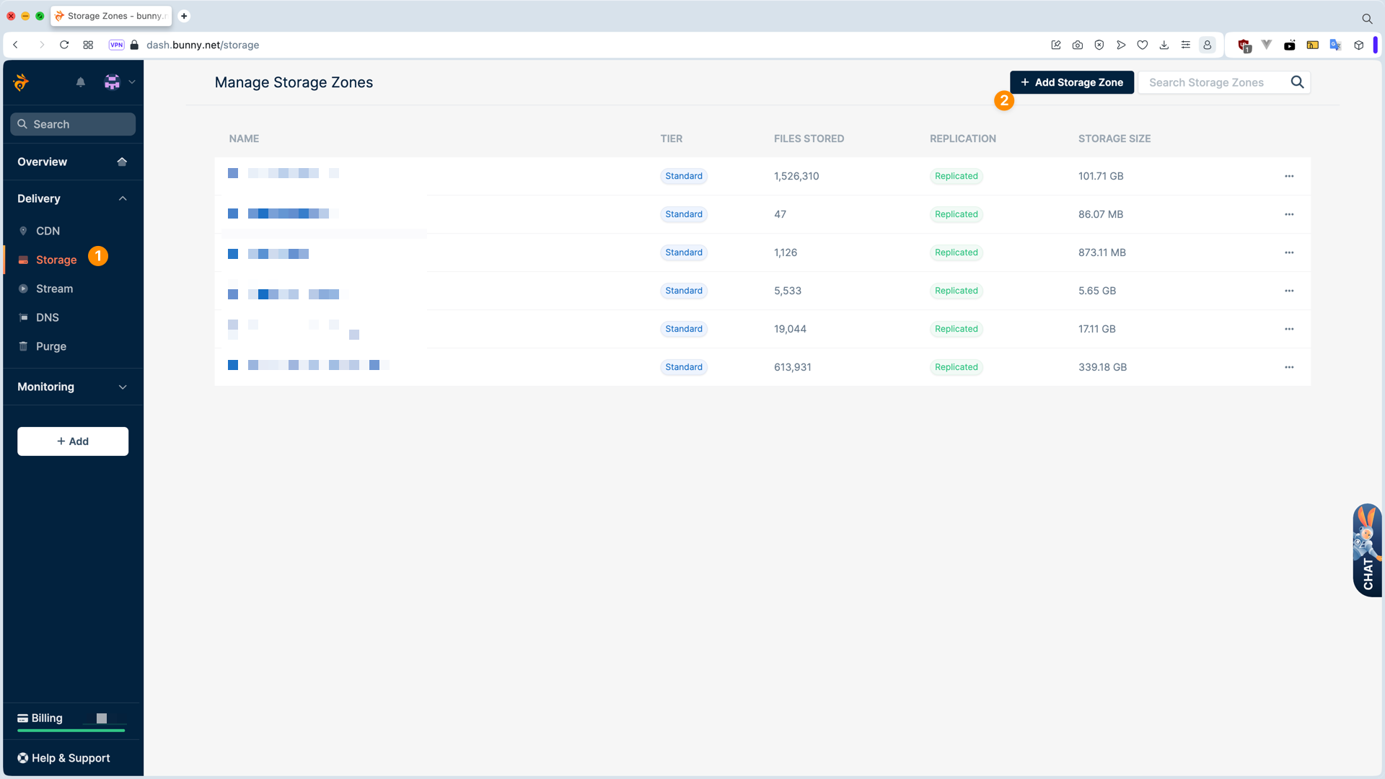Screen dimensions: 1385x779
Task: Collapse the Delivery section
Action: pos(123,198)
